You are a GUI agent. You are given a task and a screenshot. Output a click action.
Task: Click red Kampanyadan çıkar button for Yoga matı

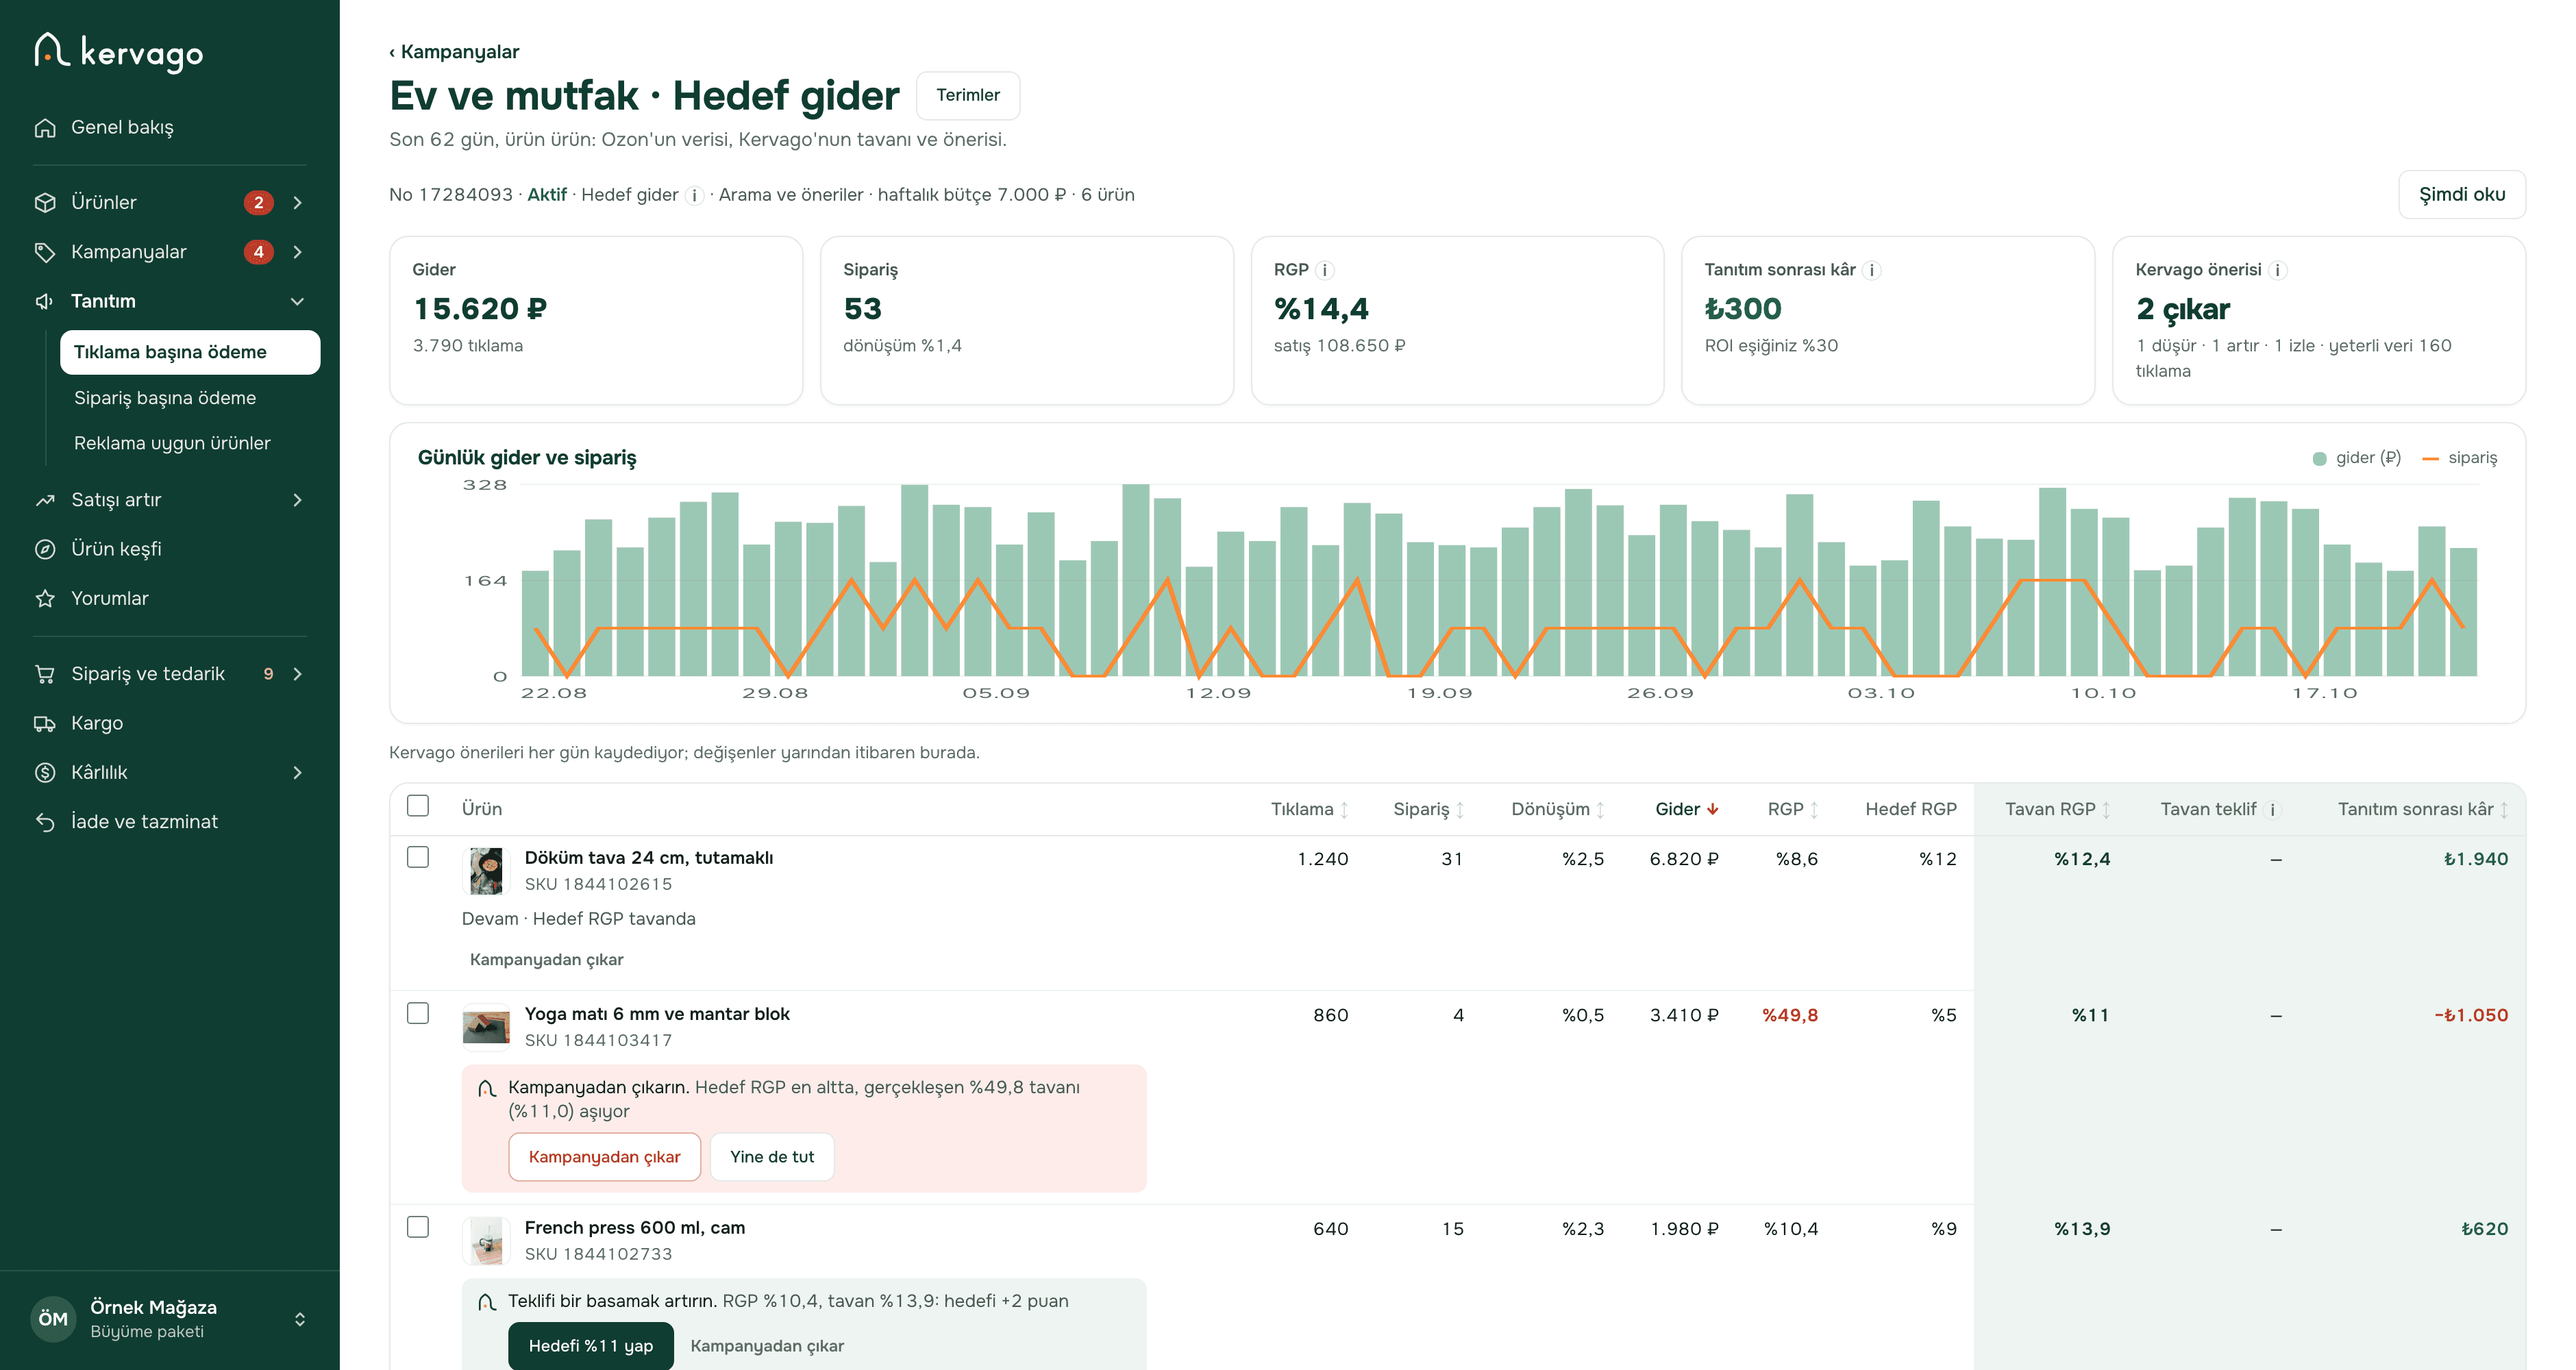[604, 1156]
